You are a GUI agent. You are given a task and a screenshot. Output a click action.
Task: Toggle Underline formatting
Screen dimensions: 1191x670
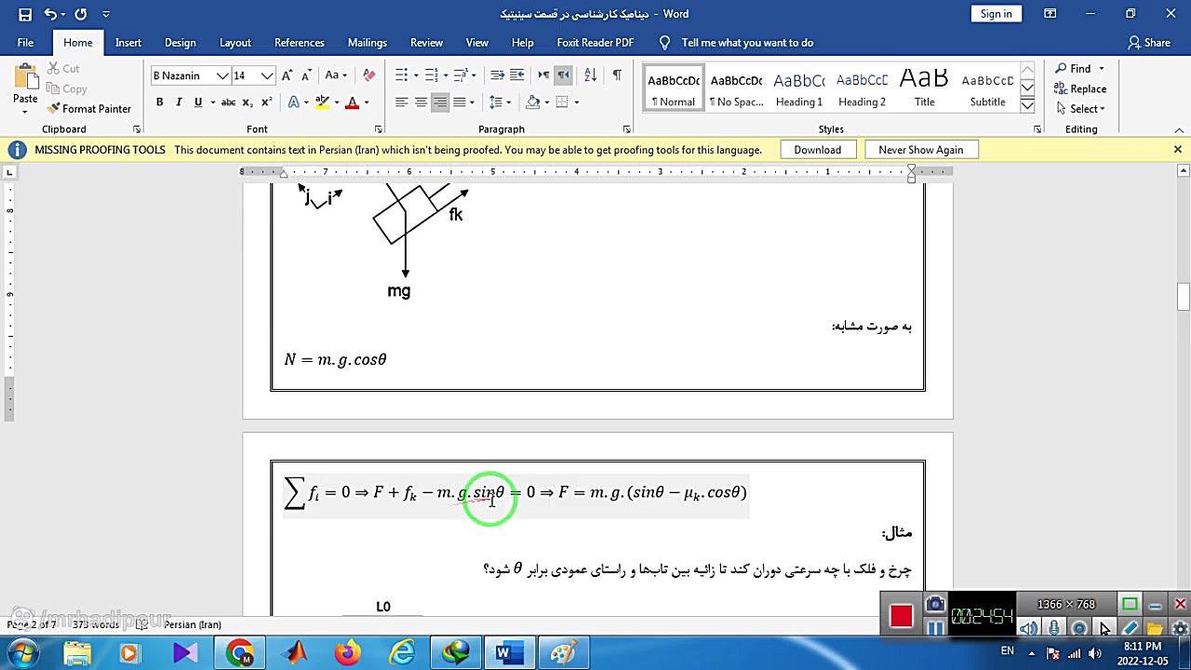point(197,102)
